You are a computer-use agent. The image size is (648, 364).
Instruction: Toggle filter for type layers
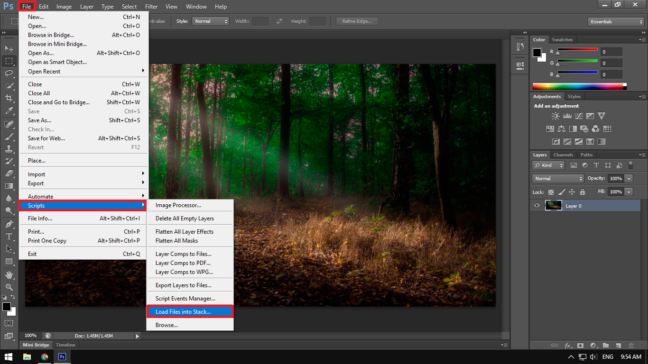pos(596,165)
